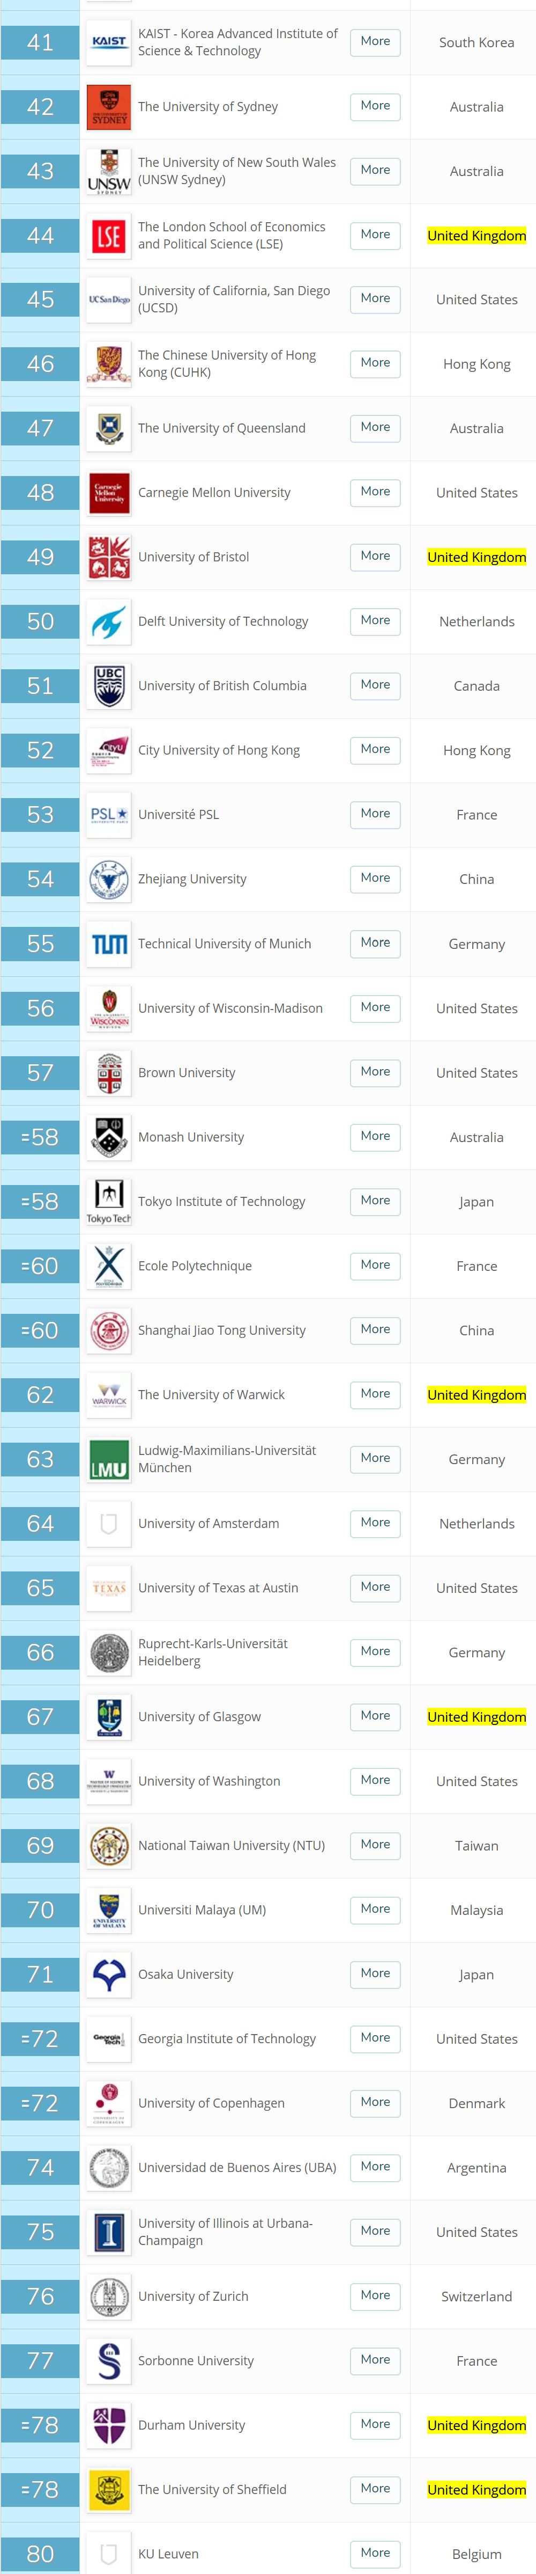Click the Ecole Polytechnique X logo
The image size is (536, 2574).
[x=109, y=1266]
